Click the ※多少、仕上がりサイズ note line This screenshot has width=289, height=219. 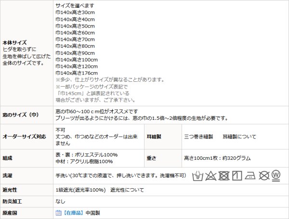(110, 80)
